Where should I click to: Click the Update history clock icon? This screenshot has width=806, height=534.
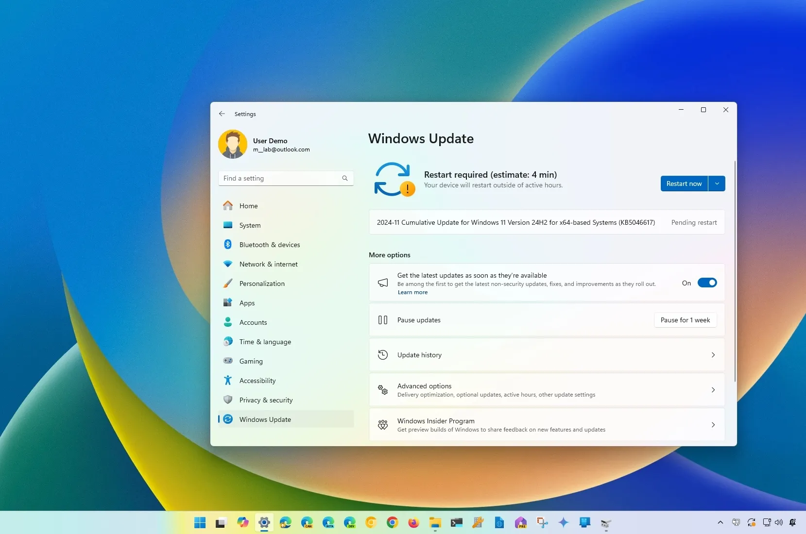coord(383,355)
